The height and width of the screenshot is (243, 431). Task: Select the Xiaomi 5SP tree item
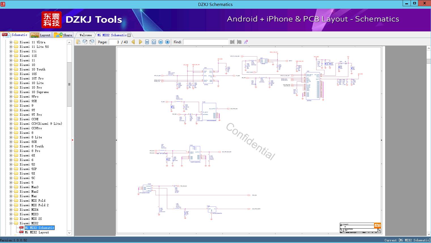tap(28, 169)
